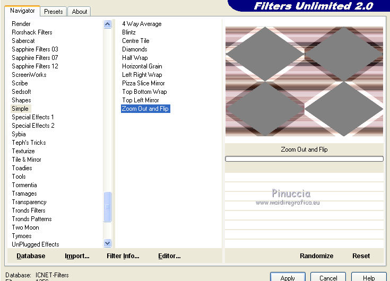
Task: Select the ScreenWorks category
Action: coord(29,75)
